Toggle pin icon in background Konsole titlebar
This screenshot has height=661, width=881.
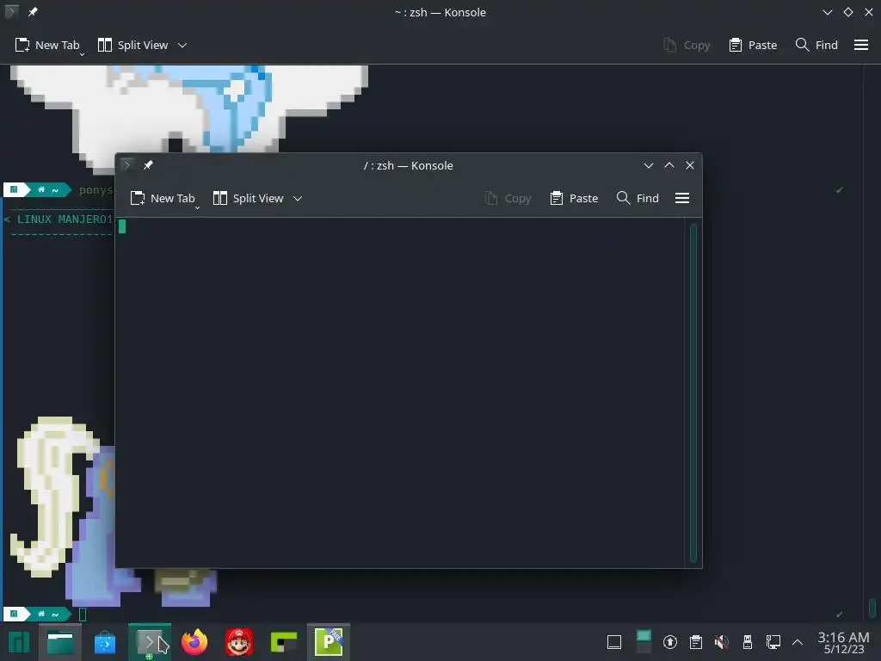click(33, 12)
